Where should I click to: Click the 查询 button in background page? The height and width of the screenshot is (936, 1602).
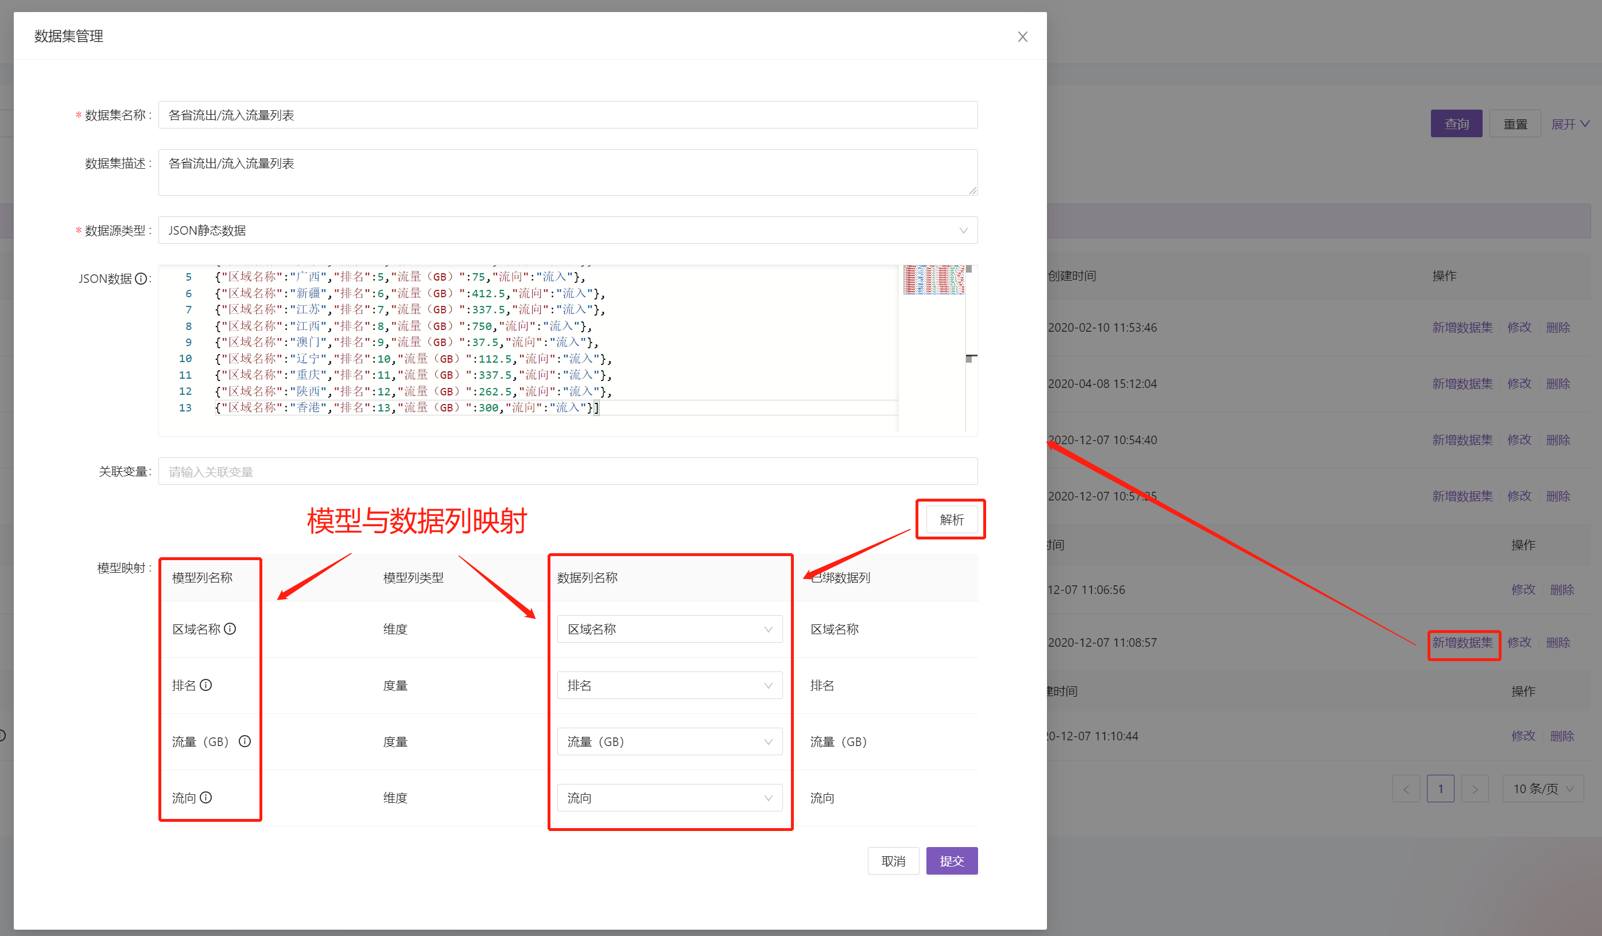[1456, 124]
